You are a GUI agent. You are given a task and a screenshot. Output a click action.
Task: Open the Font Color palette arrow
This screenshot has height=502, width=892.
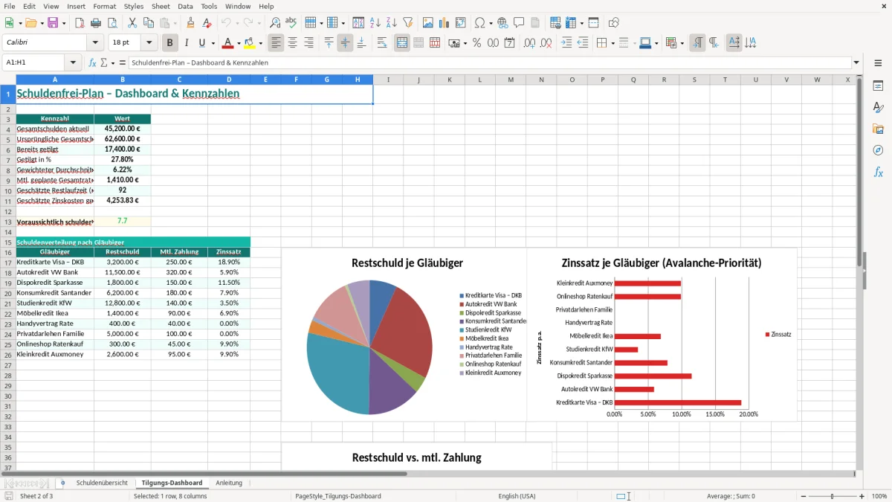point(237,43)
